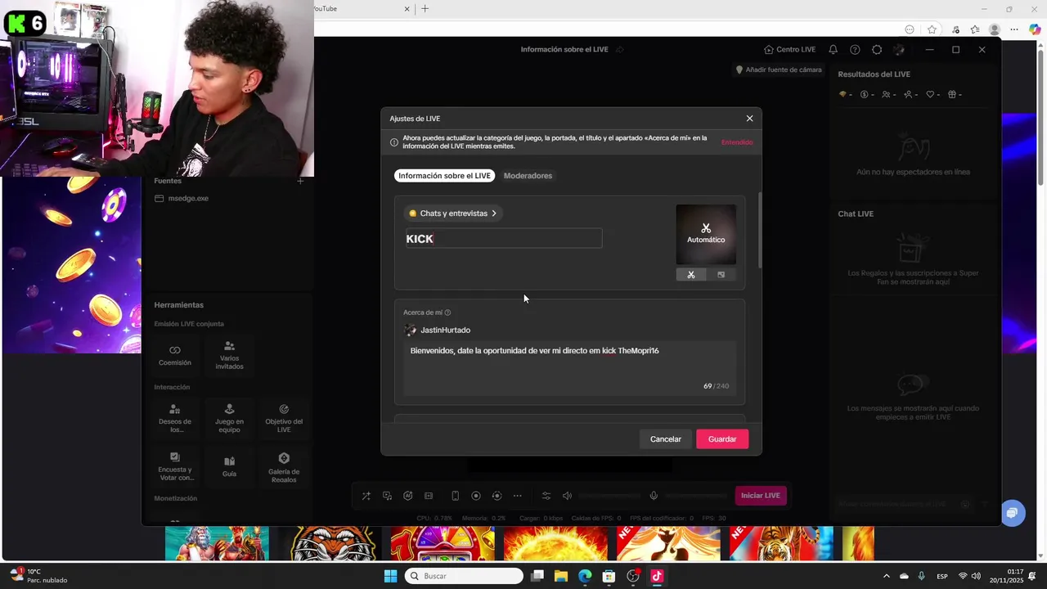Open the Coemisión tool
This screenshot has height=589, width=1047.
(x=175, y=356)
